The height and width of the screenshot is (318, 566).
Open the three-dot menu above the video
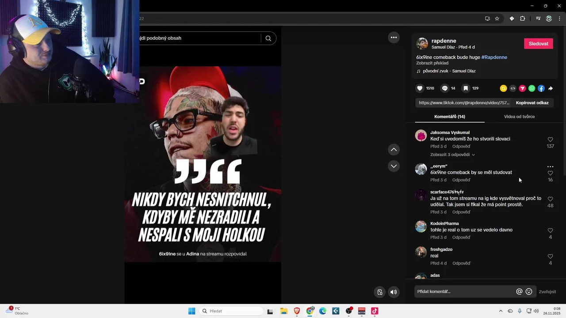pyautogui.click(x=394, y=38)
